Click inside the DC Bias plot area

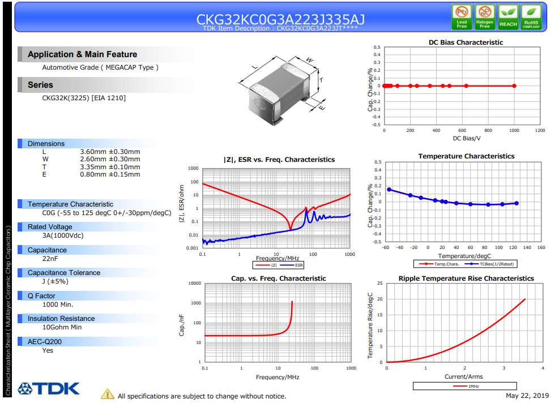point(462,86)
